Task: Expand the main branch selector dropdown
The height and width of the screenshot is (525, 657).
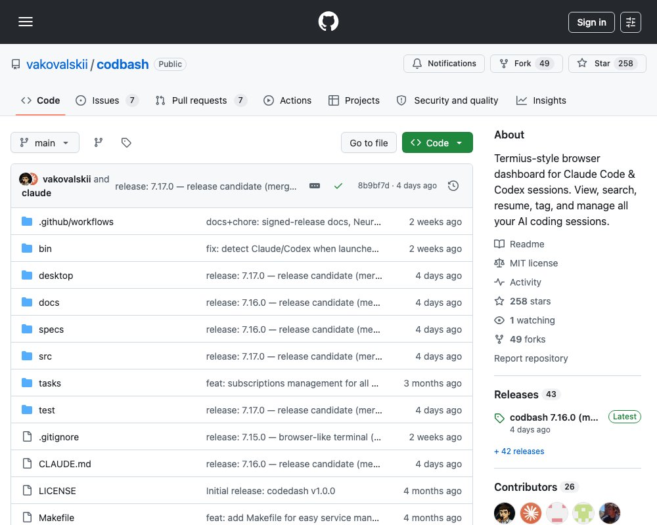Action: click(x=45, y=143)
